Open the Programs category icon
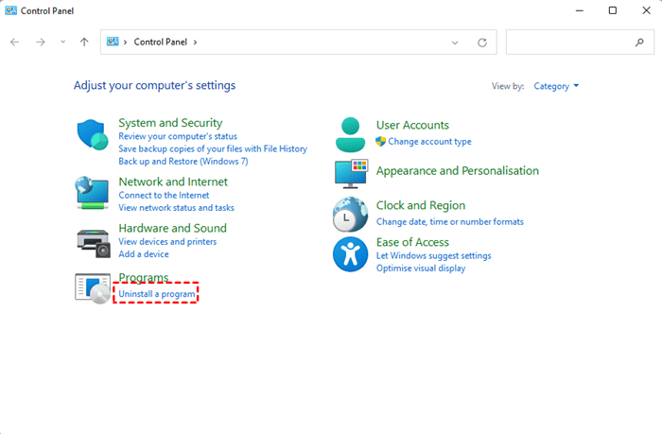This screenshot has width=662, height=434. 94,286
